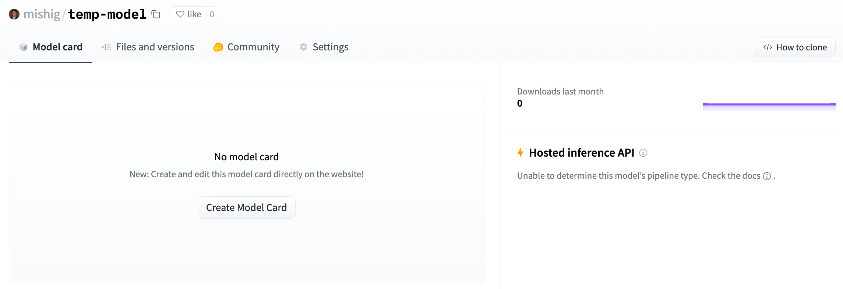Click the lightning bolt inference icon
Image resolution: width=843 pixels, height=289 pixels.
520,153
